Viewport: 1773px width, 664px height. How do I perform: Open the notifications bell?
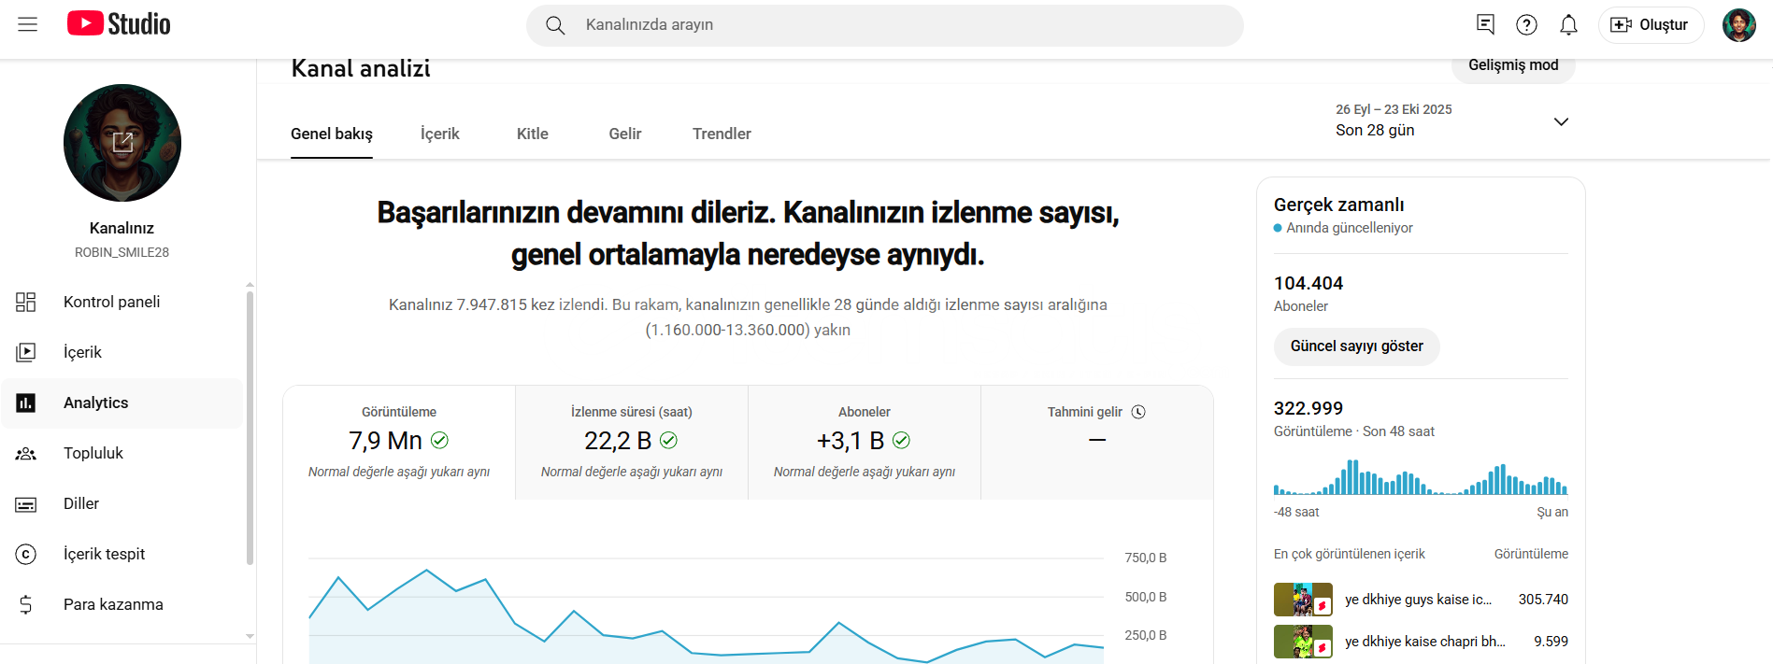pos(1568,25)
